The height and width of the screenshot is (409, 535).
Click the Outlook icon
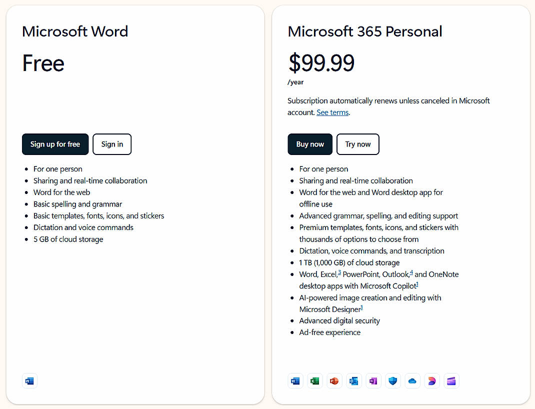353,380
